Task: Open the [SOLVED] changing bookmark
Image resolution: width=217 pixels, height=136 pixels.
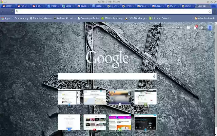Action: tap(136, 18)
